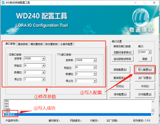The width and height of the screenshot is (160, 125).
Task: Click the 保存配置(S) button
Action: pos(120,95)
